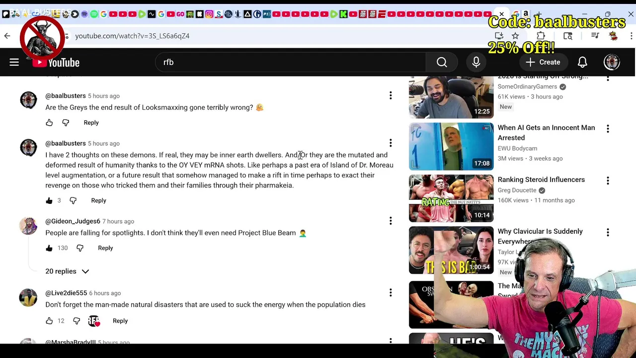The width and height of the screenshot is (636, 358).
Task: Click the browser back arrow
Action: click(x=7, y=36)
